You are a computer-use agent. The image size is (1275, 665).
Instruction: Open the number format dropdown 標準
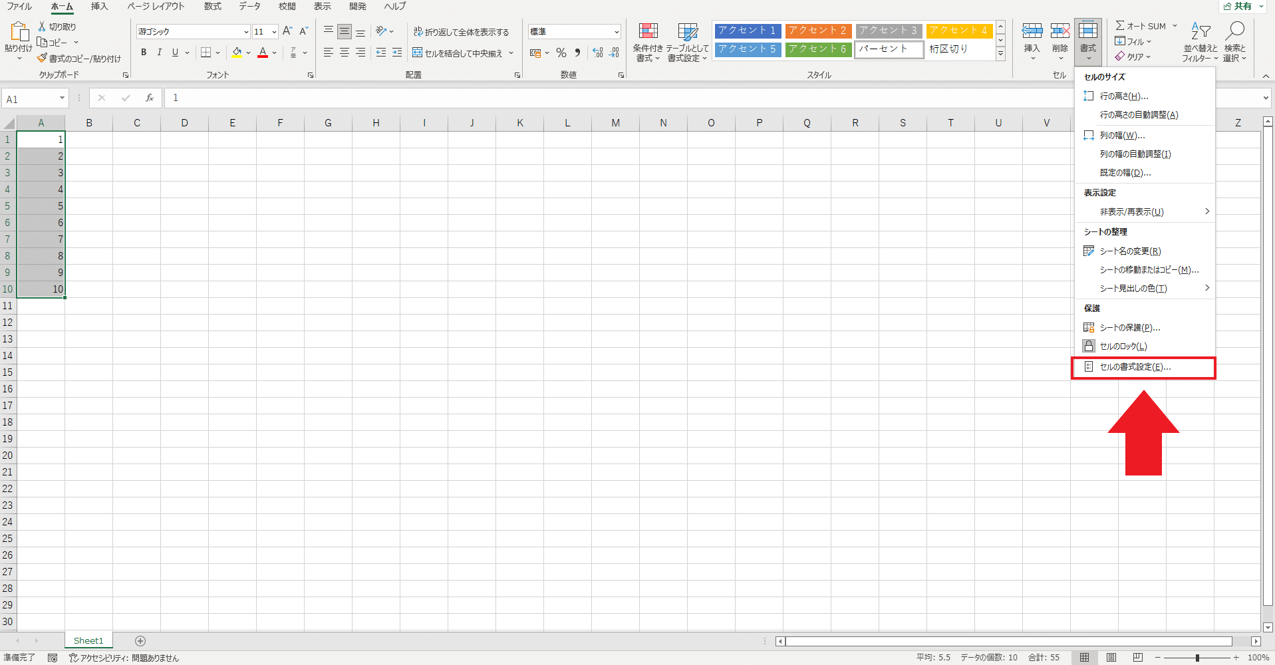[617, 32]
